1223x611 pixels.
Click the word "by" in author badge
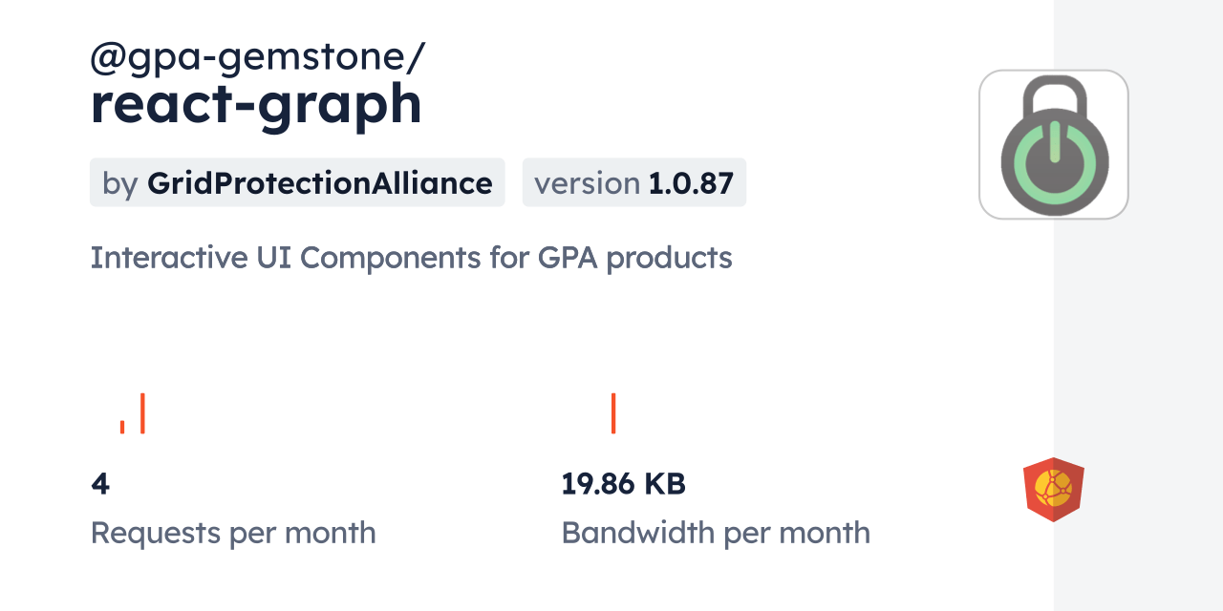(120, 183)
